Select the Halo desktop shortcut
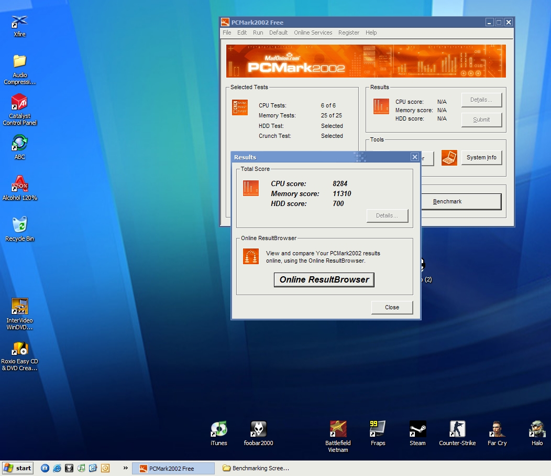 tap(537, 433)
